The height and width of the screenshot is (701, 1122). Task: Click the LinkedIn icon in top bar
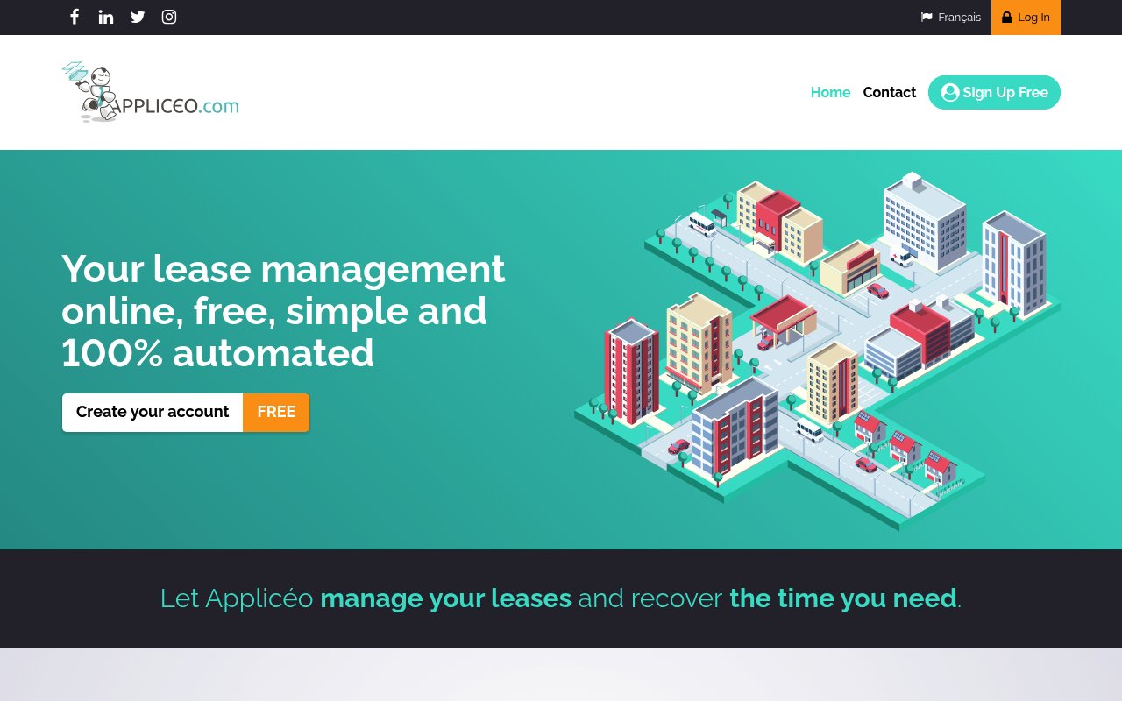[x=106, y=17]
